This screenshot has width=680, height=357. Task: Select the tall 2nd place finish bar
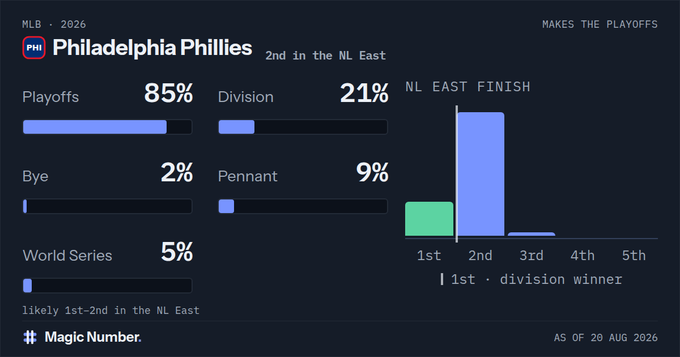click(x=481, y=174)
